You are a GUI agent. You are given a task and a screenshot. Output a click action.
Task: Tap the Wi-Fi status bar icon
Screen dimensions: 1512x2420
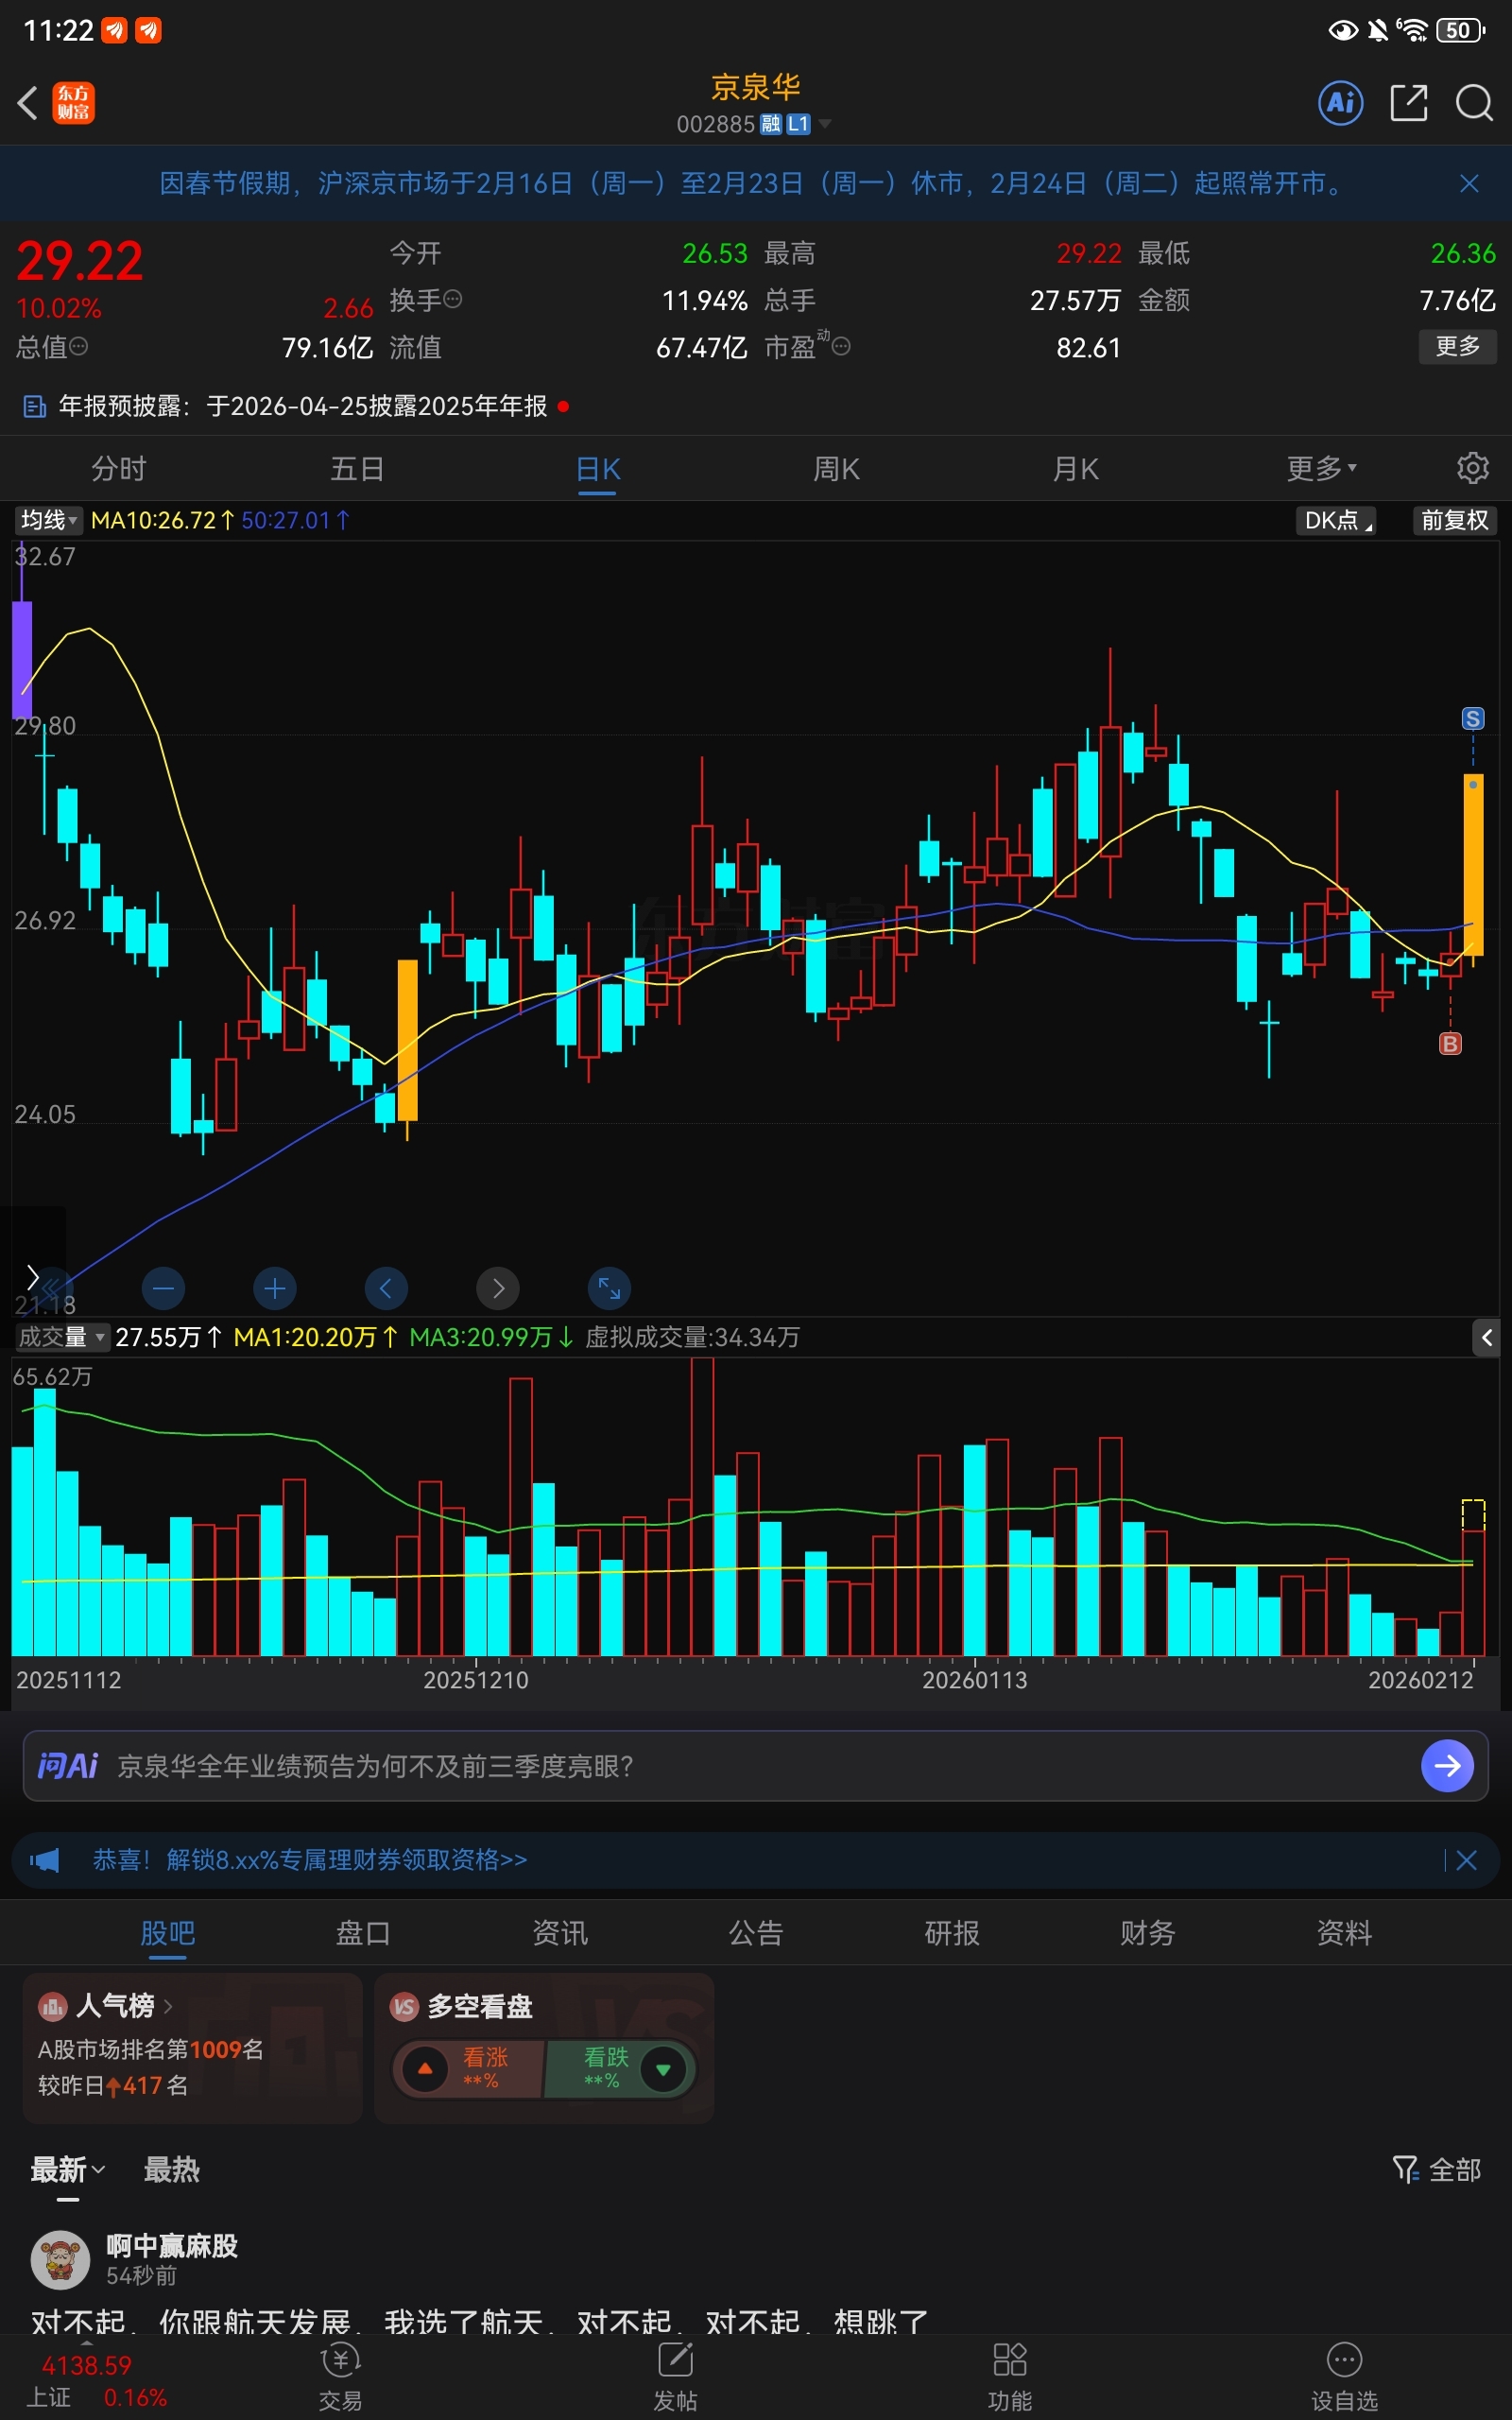tap(1412, 30)
